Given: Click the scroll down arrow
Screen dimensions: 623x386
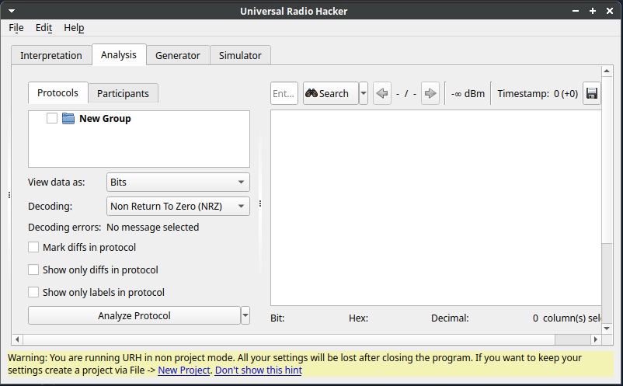Looking at the screenshot, I should (x=607, y=329).
